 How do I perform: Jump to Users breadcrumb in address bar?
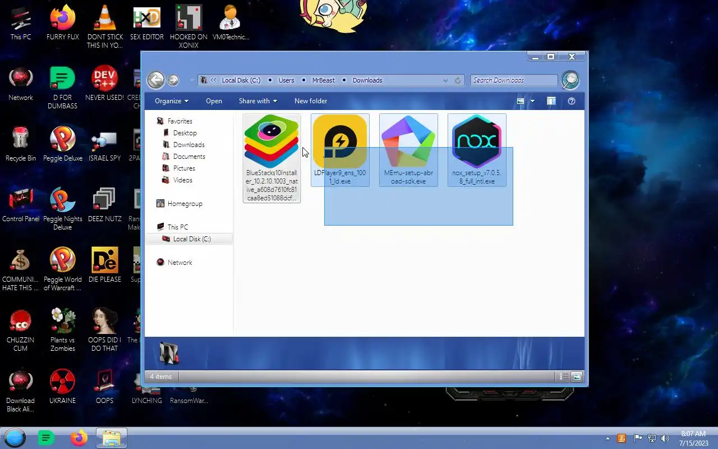coord(286,80)
